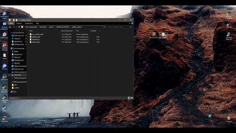Screen dimensions: 236x133
Task: Switch to details view using the status bar icon
Action: [129, 98]
